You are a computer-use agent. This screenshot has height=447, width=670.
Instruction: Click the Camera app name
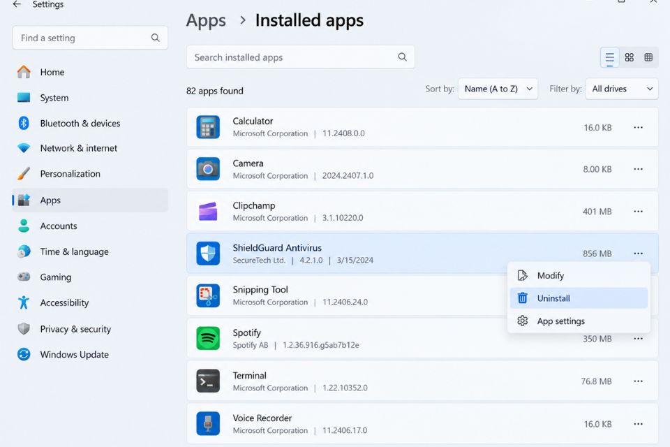tap(248, 163)
